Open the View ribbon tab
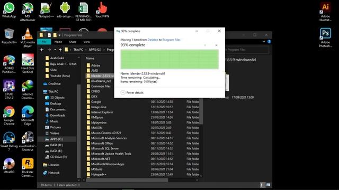 pyautogui.click(x=86, y=42)
